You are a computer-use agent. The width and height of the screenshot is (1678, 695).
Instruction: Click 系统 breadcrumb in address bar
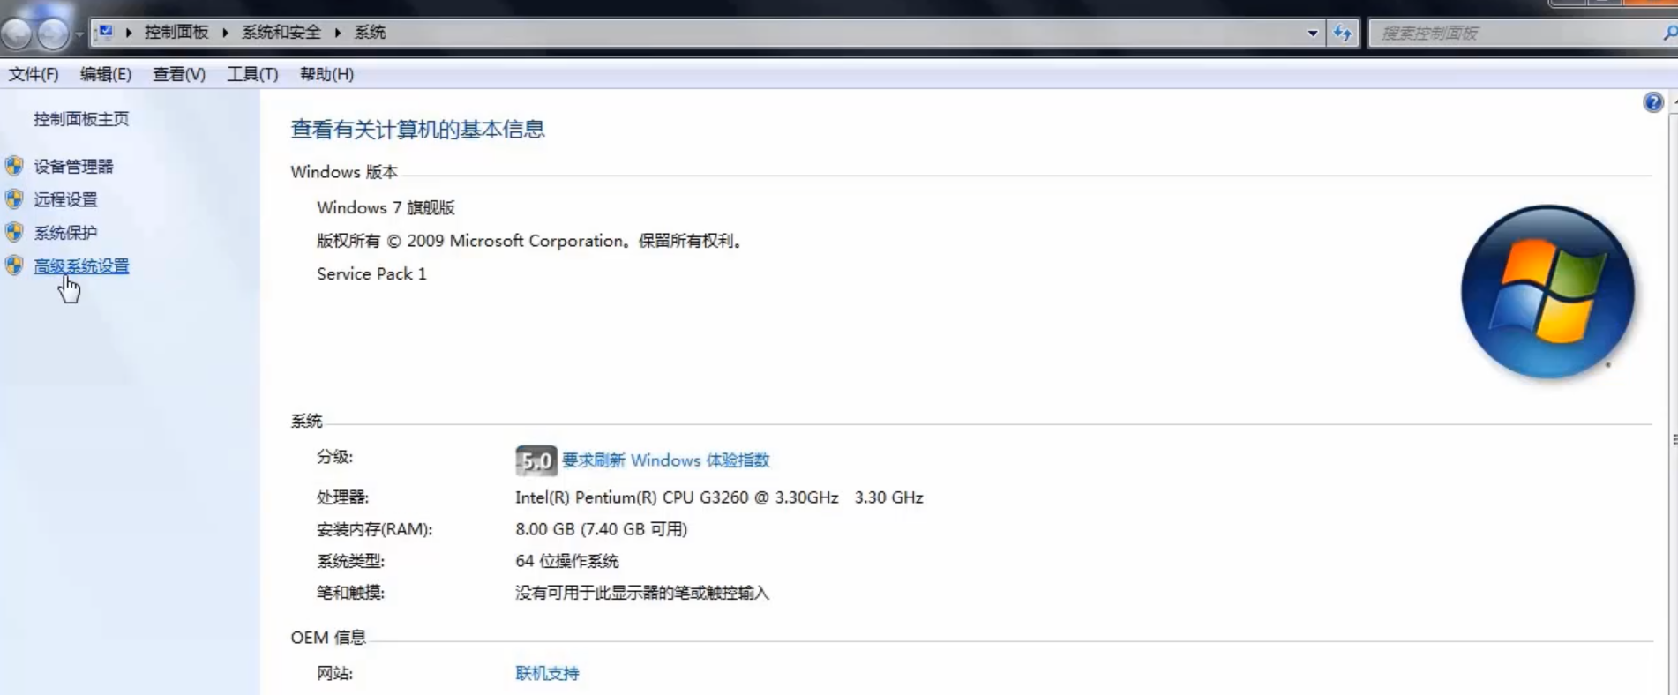pyautogui.click(x=370, y=33)
